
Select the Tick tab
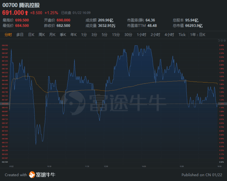tap(182, 34)
